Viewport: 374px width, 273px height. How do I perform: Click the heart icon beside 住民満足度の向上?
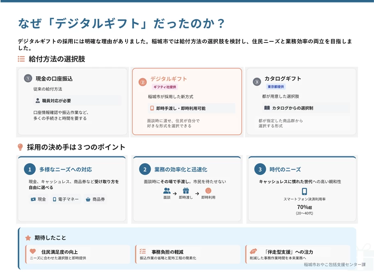point(33,251)
